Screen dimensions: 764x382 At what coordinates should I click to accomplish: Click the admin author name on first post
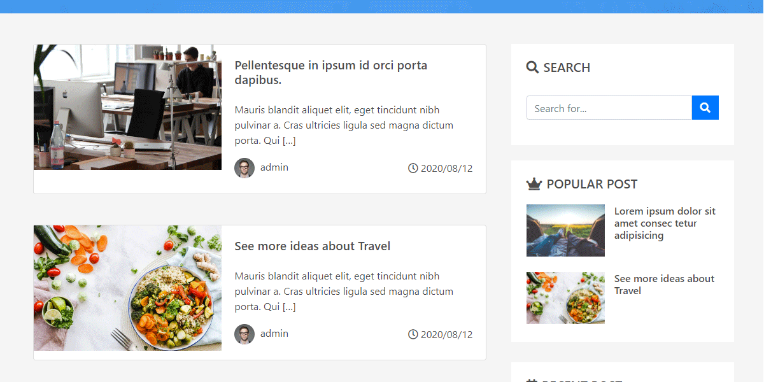click(x=274, y=167)
